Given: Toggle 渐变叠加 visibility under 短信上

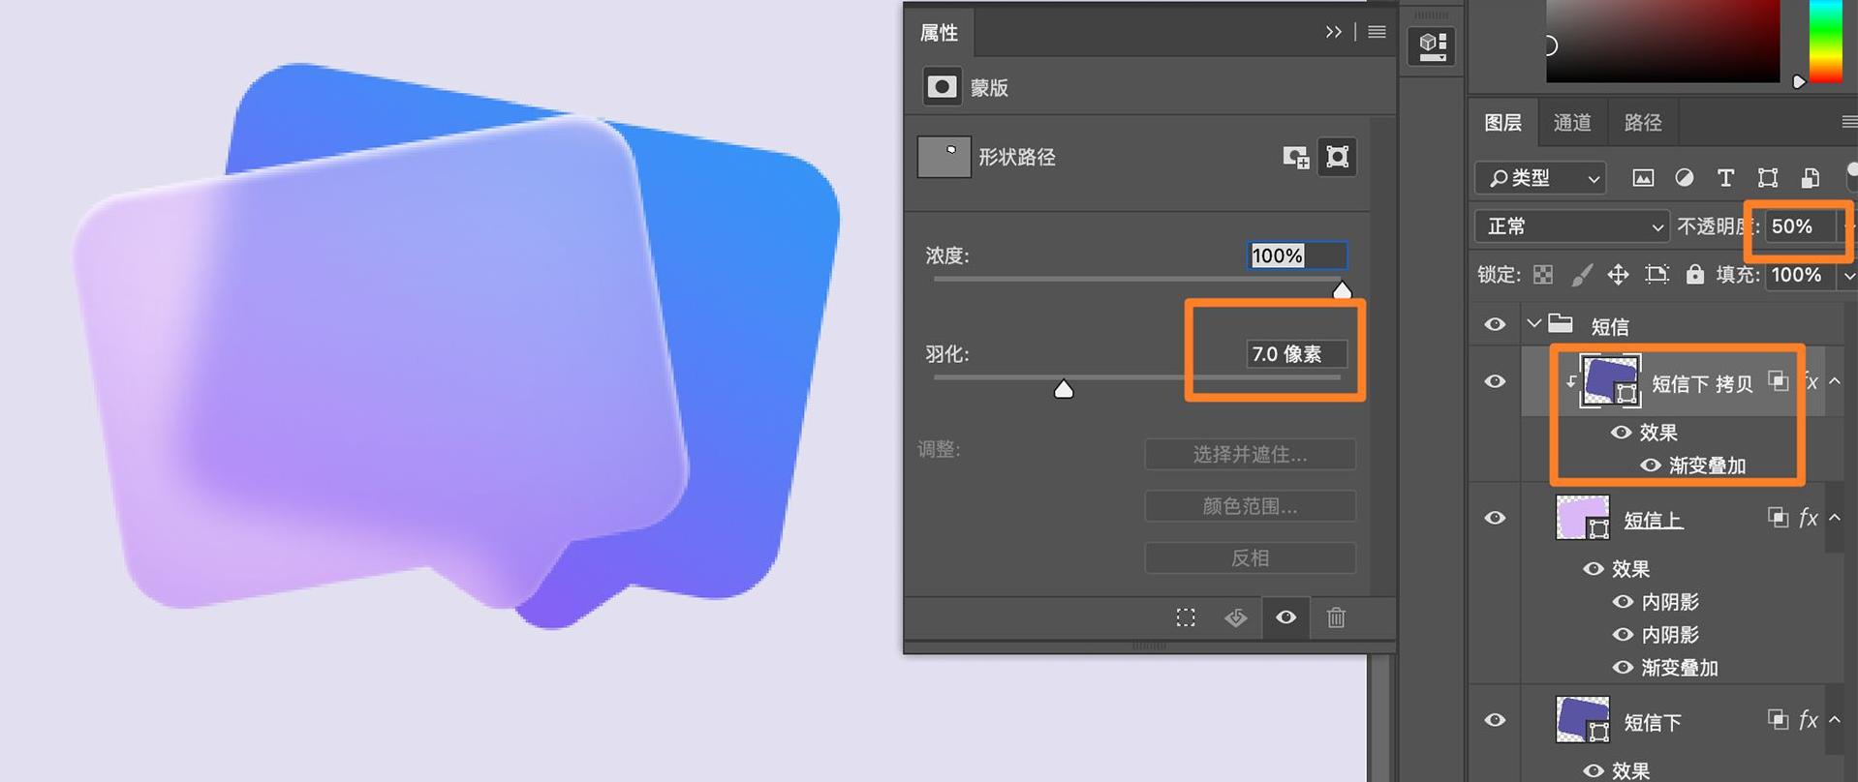Looking at the screenshot, I should tap(1623, 667).
